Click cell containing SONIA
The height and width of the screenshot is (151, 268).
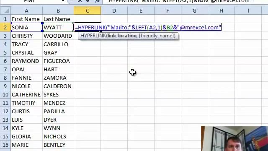[x=26, y=27]
